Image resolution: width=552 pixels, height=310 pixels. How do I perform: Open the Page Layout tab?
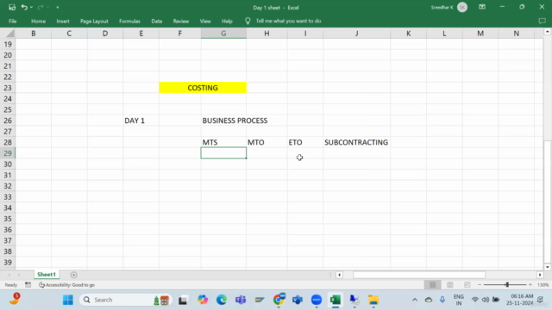click(94, 21)
